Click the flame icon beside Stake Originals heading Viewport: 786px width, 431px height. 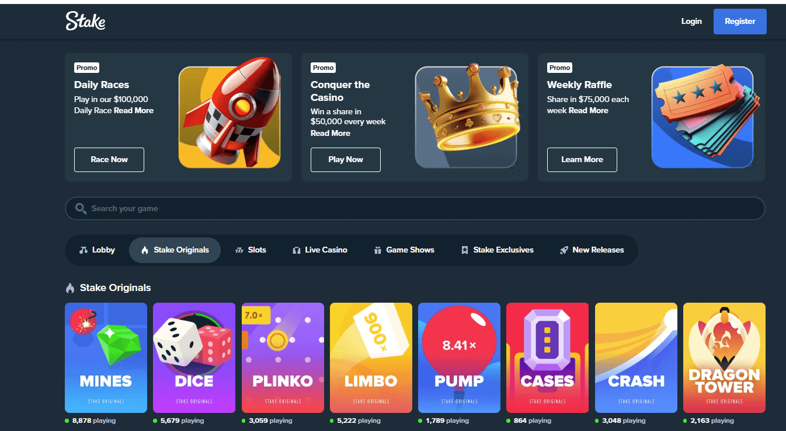pyautogui.click(x=70, y=288)
